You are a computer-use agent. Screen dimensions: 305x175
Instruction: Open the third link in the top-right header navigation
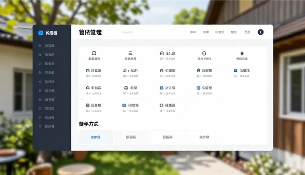coord(220,32)
